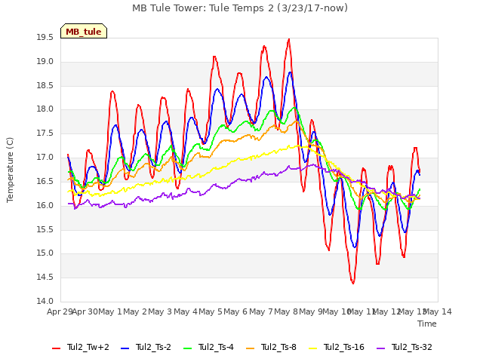This screenshot has width=483, height=362.
Task: Click the purple Tul2_Ts-32 legend swatch
Action: click(x=380, y=348)
